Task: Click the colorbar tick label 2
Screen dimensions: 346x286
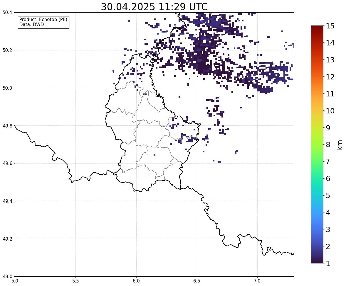Action: point(328,246)
